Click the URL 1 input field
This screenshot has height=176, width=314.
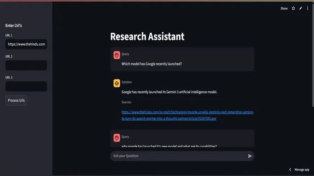(x=26, y=44)
